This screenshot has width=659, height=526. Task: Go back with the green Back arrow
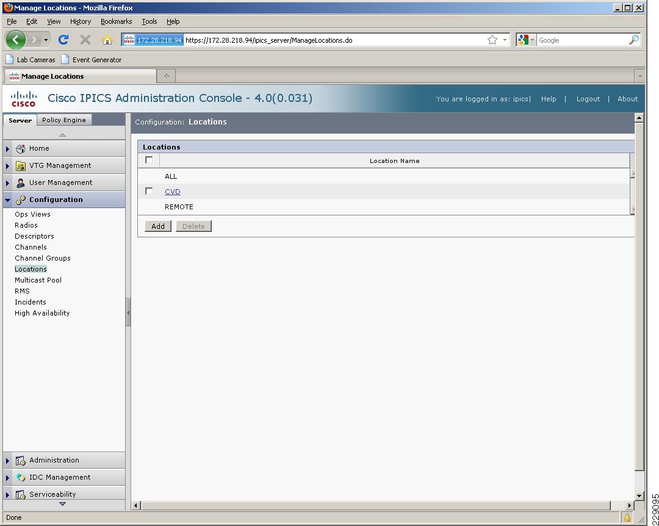point(15,40)
